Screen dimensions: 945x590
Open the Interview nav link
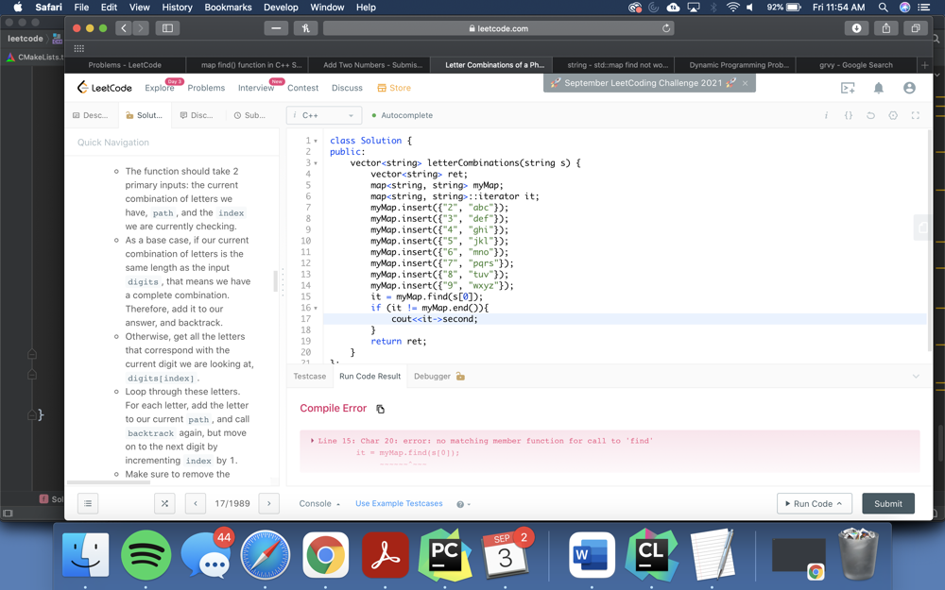[256, 88]
